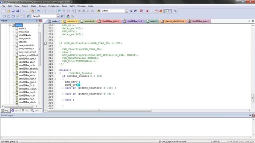255x143 pixels.
Task: Open the Target 1 dropdown arrow
Action: [x=58, y=16]
